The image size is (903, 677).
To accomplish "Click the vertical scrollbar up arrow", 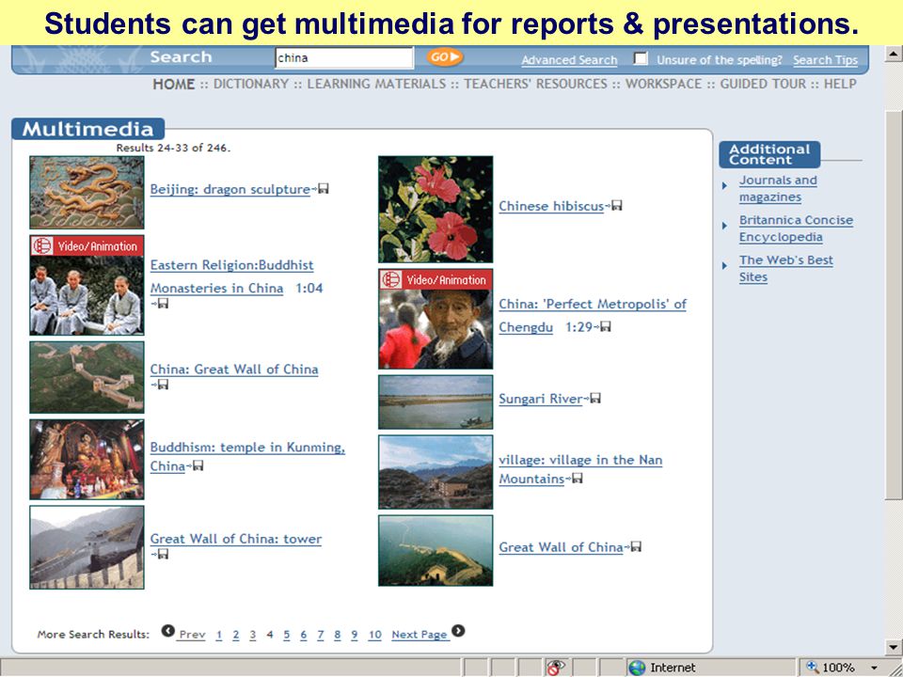I will [894, 54].
